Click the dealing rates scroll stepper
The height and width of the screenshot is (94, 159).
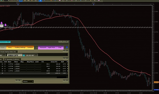[67, 54]
